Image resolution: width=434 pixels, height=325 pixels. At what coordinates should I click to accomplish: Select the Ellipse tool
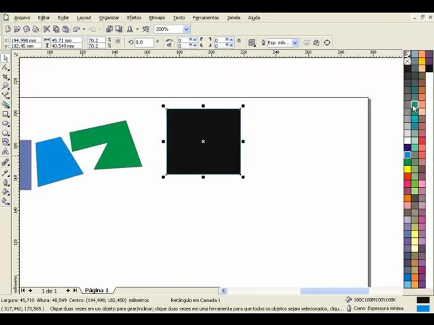point(5,124)
